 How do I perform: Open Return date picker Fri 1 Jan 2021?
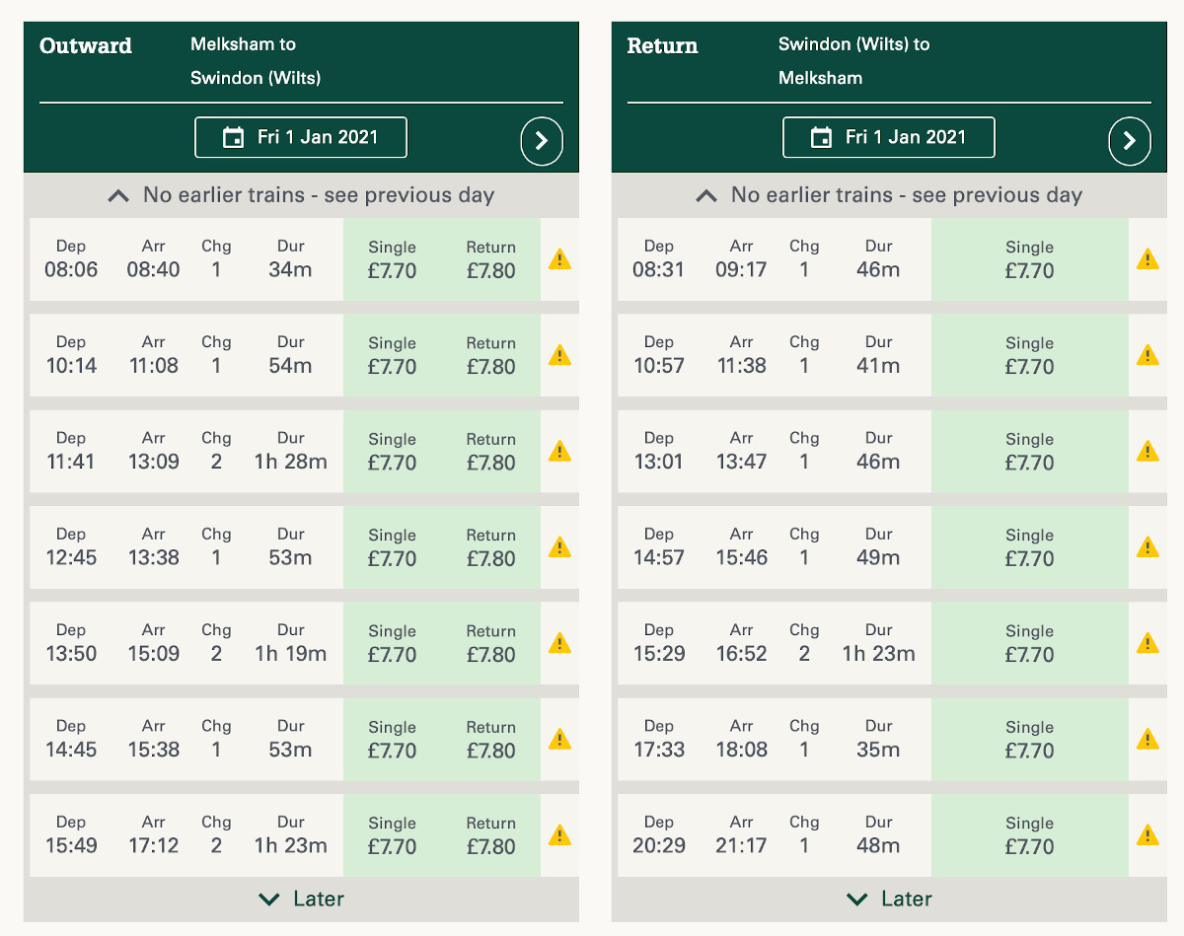click(889, 137)
